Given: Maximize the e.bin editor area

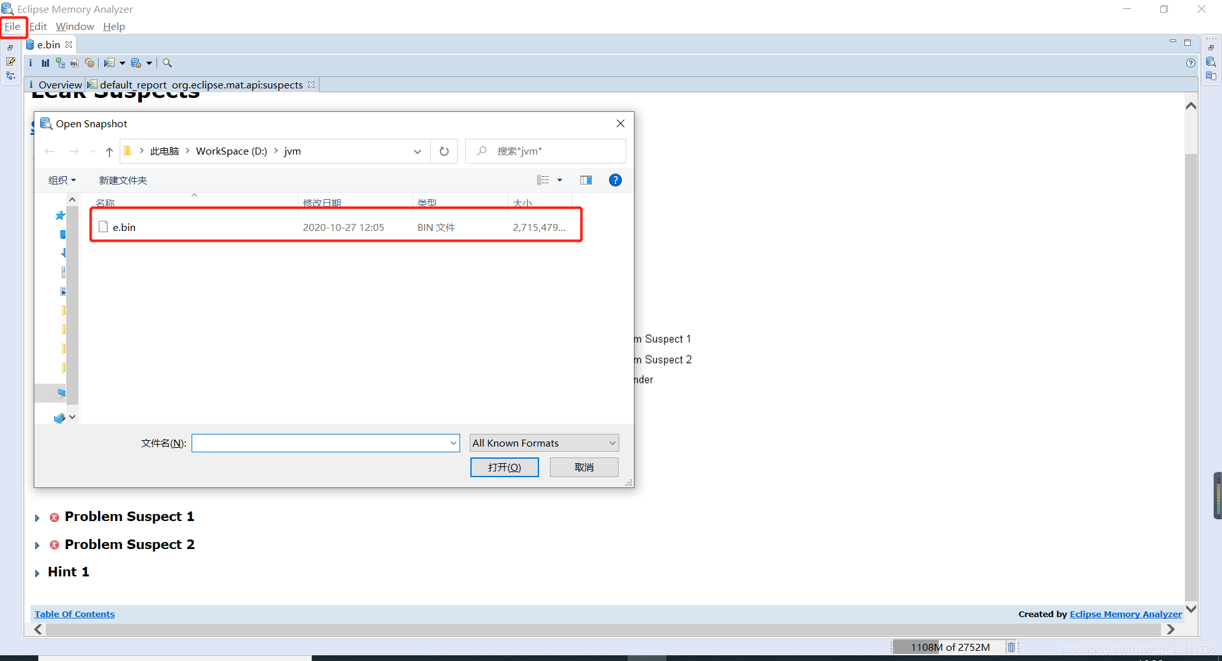Looking at the screenshot, I should coord(1188,43).
